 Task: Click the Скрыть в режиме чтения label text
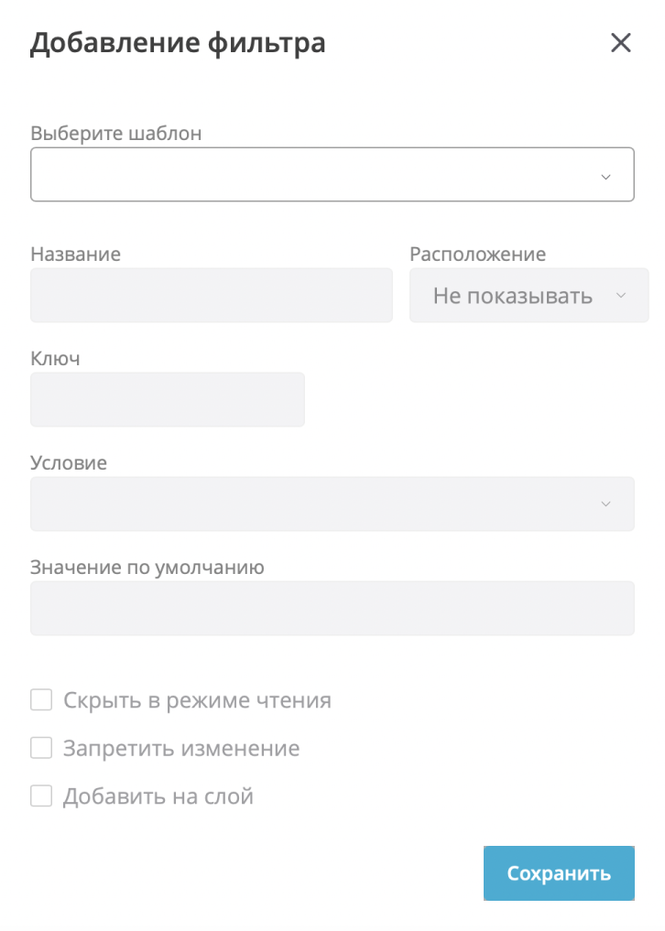click(x=197, y=701)
